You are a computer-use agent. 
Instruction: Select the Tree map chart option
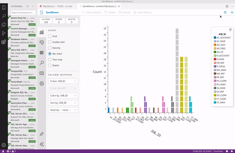pos(55,60)
